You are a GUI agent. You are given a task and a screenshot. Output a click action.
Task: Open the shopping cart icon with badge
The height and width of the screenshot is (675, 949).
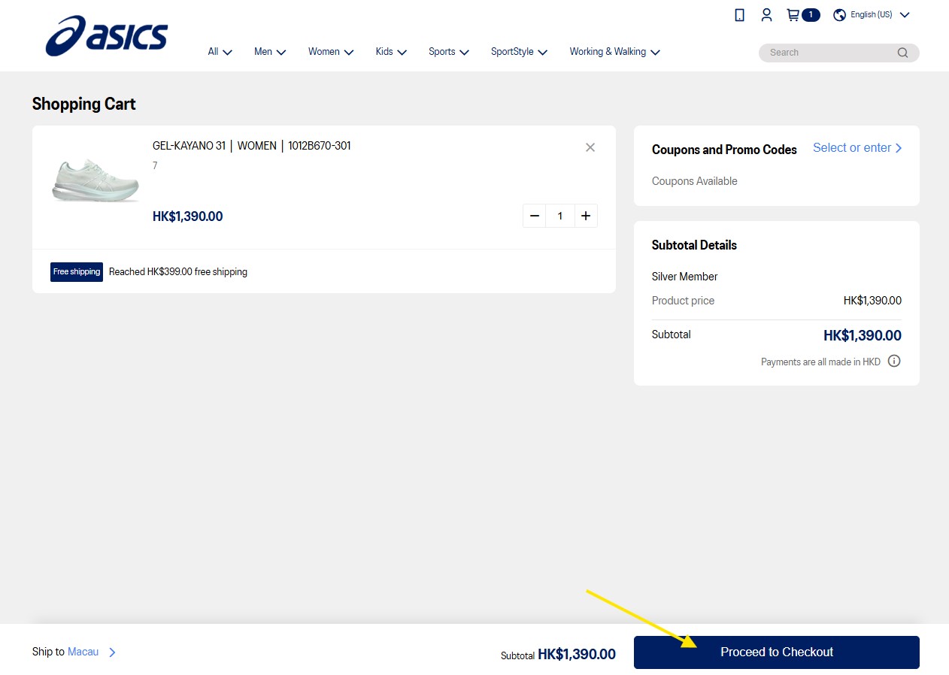[x=802, y=15]
